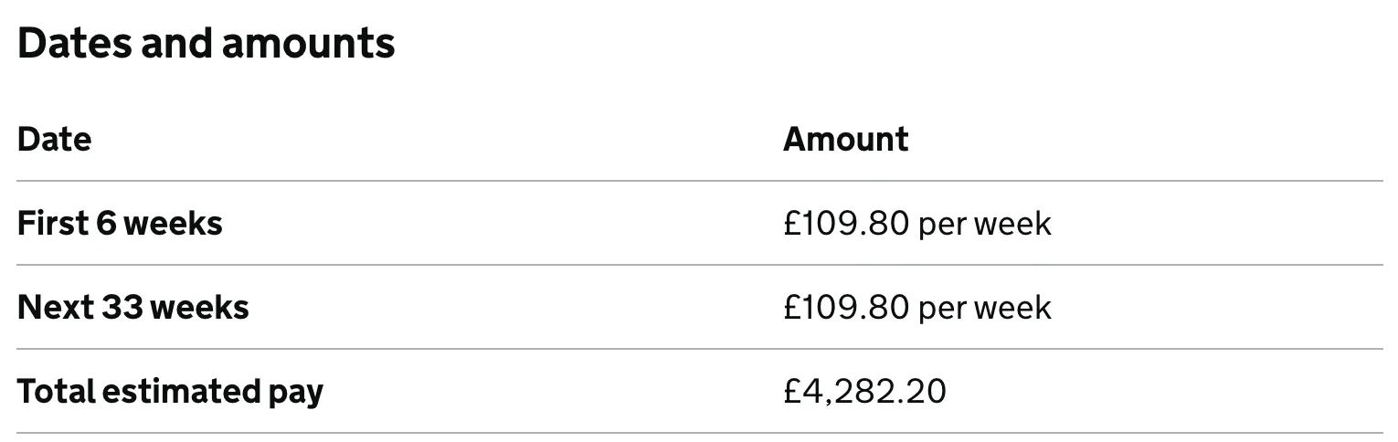Select the £4,282.20 total value
1398x442 pixels.
(x=864, y=392)
